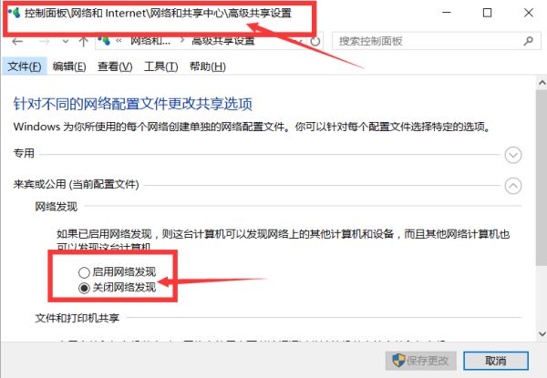This screenshot has height=378, width=547.
Task: Select 启用网络发现 radio button
Action: pyautogui.click(x=84, y=272)
